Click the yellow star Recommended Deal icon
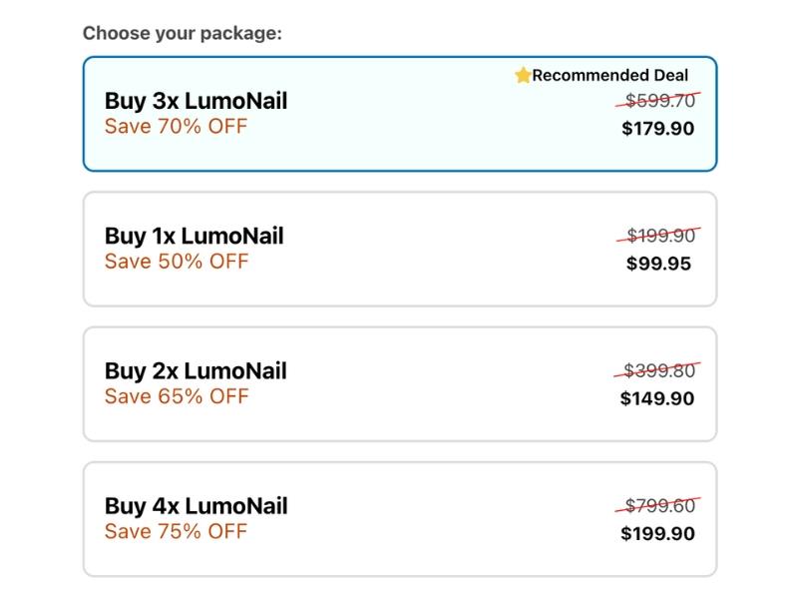Screen dimensions: 798x599 (523, 76)
